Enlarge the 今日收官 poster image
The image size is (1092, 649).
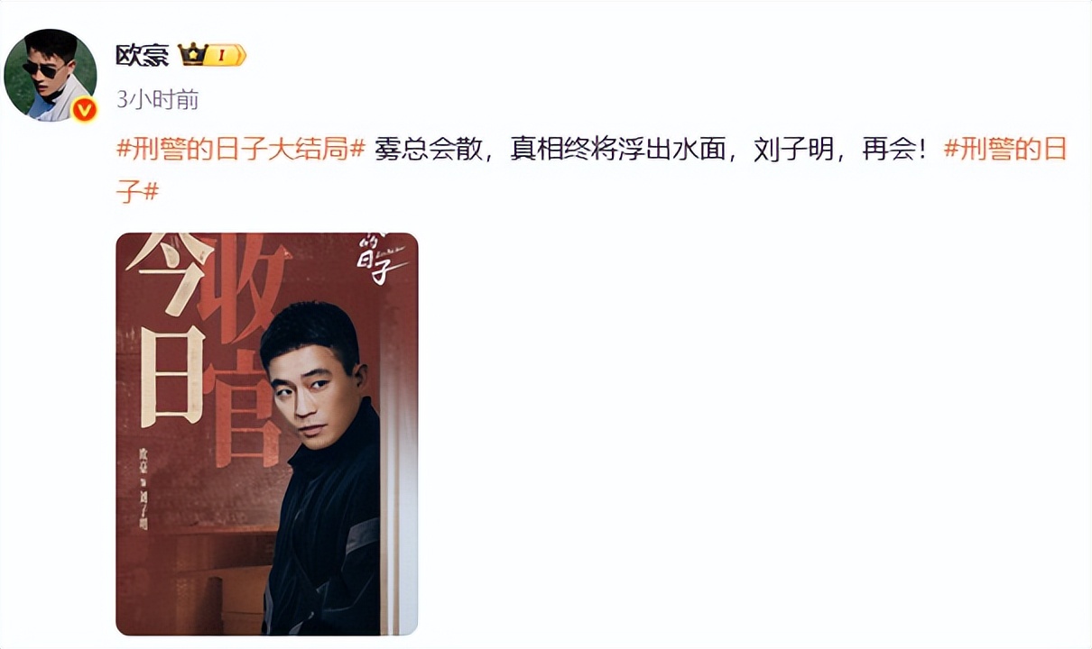point(267,434)
